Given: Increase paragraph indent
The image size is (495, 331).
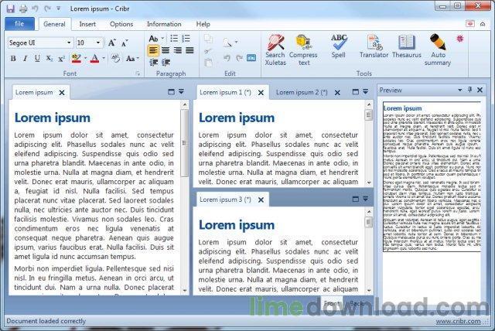Looking at the screenshot, I should click(x=166, y=62).
